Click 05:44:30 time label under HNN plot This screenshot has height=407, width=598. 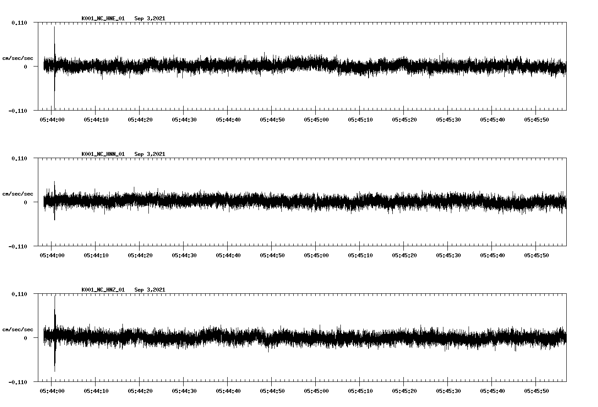(x=185, y=255)
